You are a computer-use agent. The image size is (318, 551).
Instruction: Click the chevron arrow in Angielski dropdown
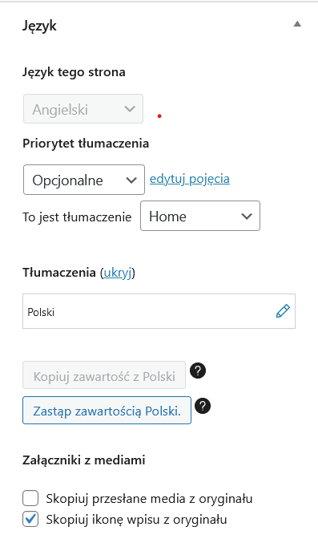(130, 109)
